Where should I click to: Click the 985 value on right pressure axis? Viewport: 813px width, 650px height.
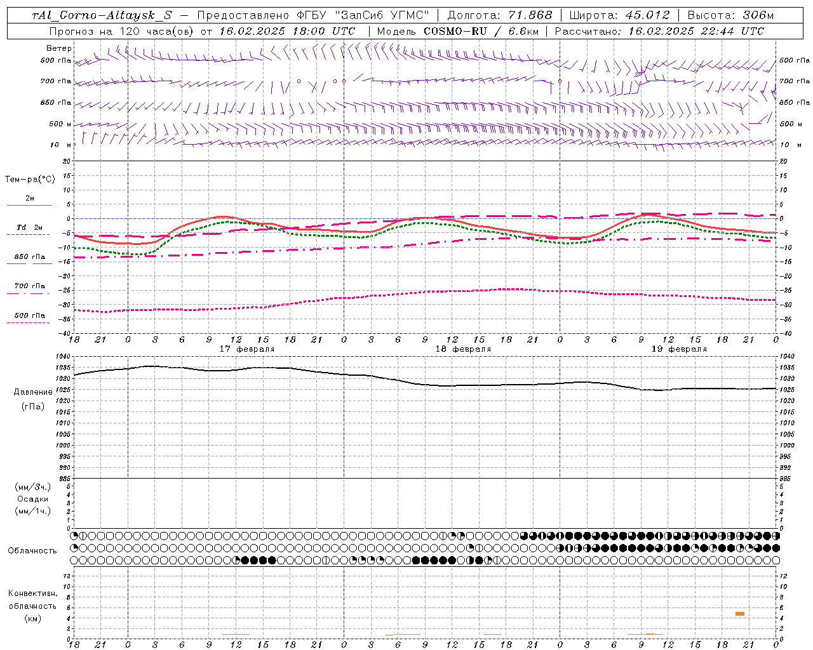pyautogui.click(x=785, y=479)
